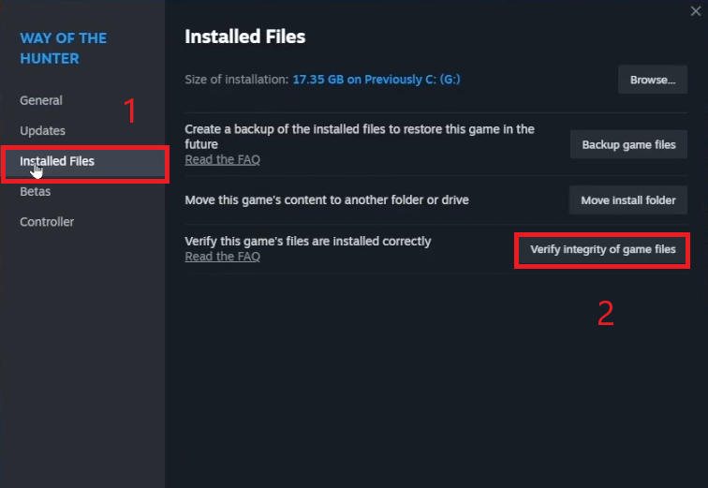Screen dimensions: 708x488
Task: Click the Installed Files page heading
Action: coord(245,37)
